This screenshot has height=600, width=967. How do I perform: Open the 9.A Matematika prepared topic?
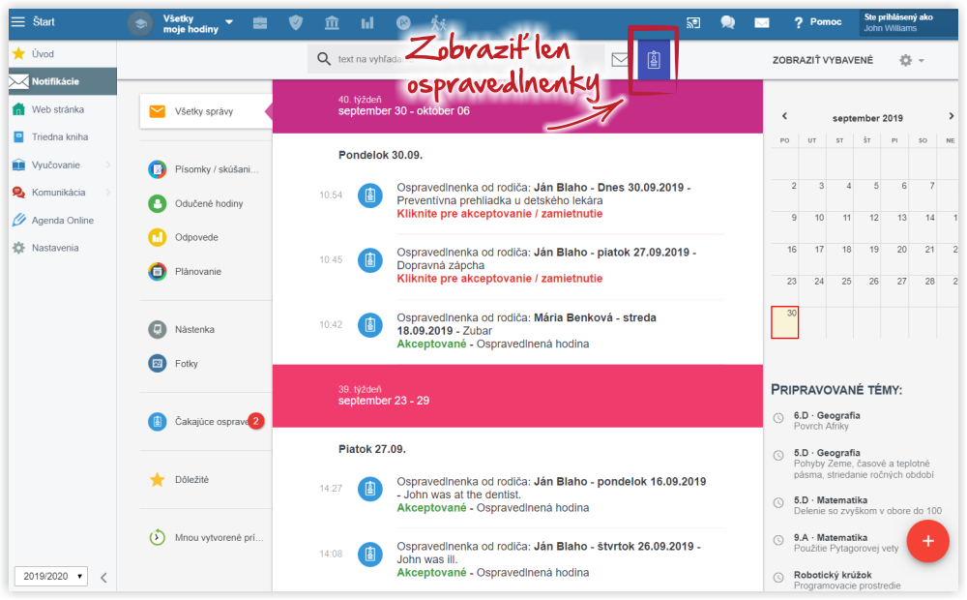coord(845,543)
